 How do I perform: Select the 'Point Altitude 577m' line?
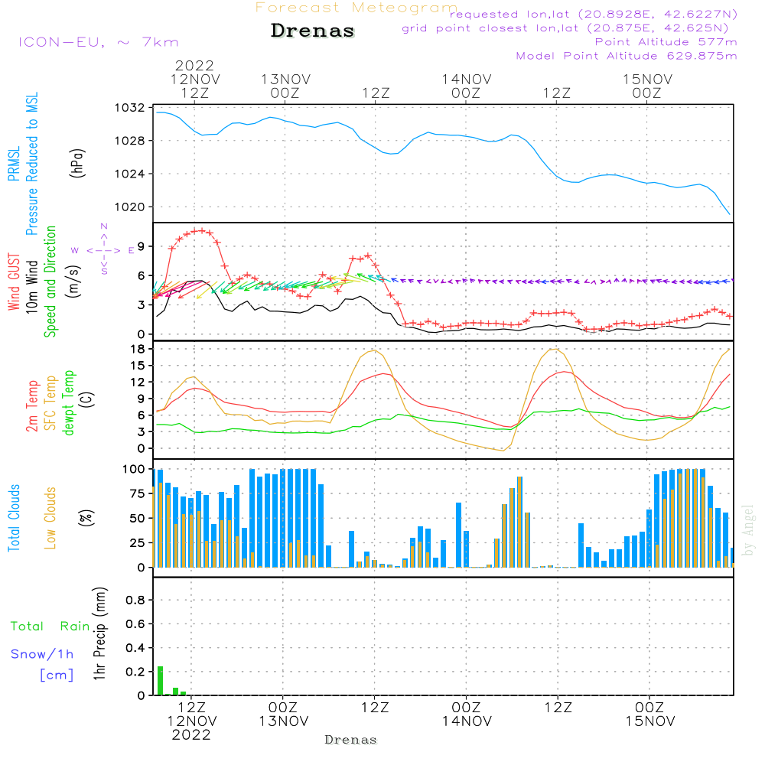pos(666,42)
